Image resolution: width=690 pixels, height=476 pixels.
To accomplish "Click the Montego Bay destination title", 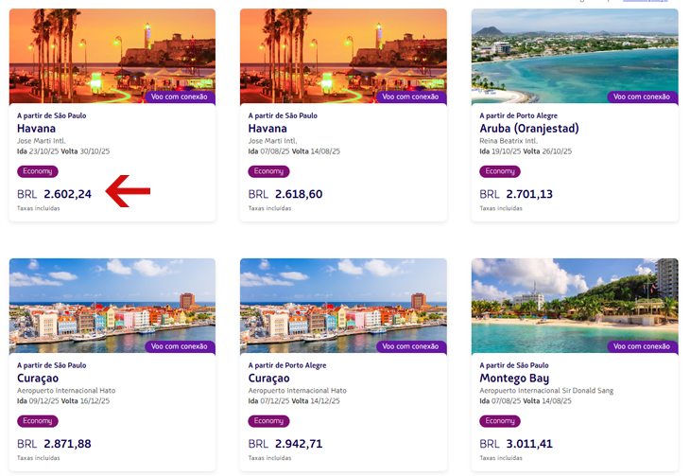I will 514,379.
